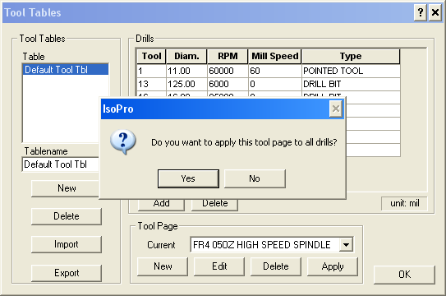Select POINTED TOOL type cell

(x=351, y=71)
